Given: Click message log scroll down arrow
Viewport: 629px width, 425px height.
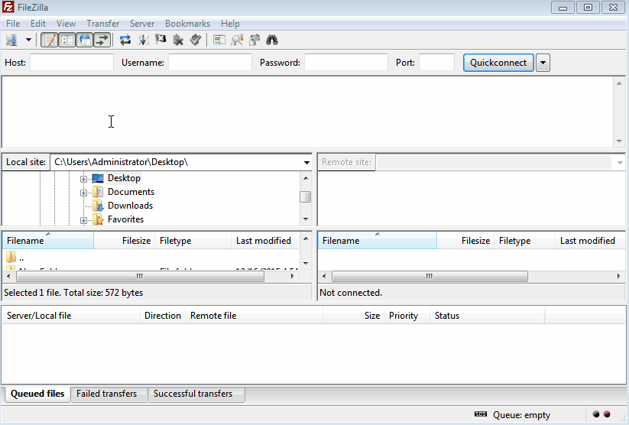Looking at the screenshot, I should [x=619, y=141].
